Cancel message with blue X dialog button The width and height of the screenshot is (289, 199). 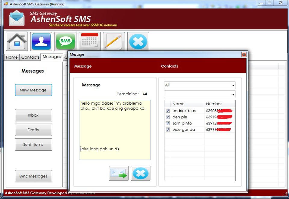click(141, 173)
